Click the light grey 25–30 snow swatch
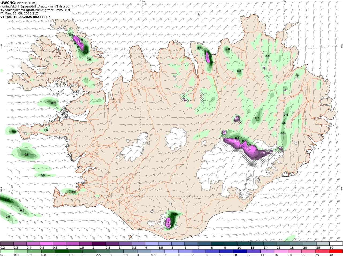Image resolution: width=343 pixels, height=257 pixels. [x=323, y=244]
